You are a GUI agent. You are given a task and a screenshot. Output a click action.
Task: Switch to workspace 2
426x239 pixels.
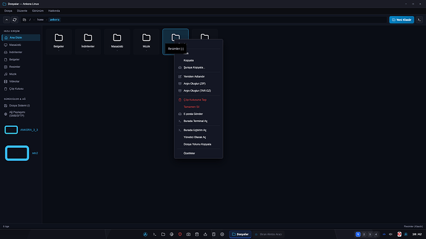coord(364,235)
